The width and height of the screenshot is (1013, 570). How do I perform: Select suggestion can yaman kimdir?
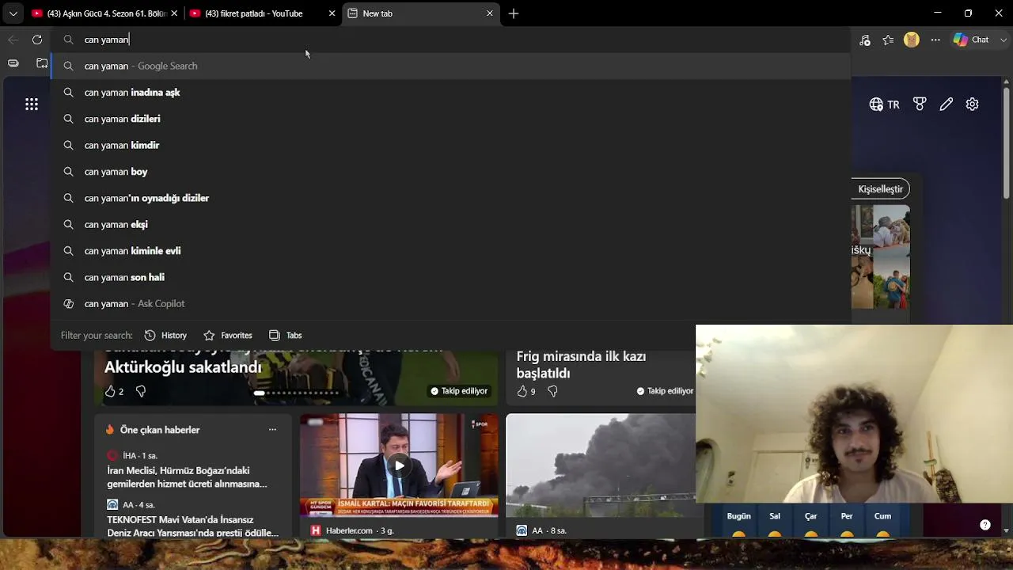tap(451, 145)
